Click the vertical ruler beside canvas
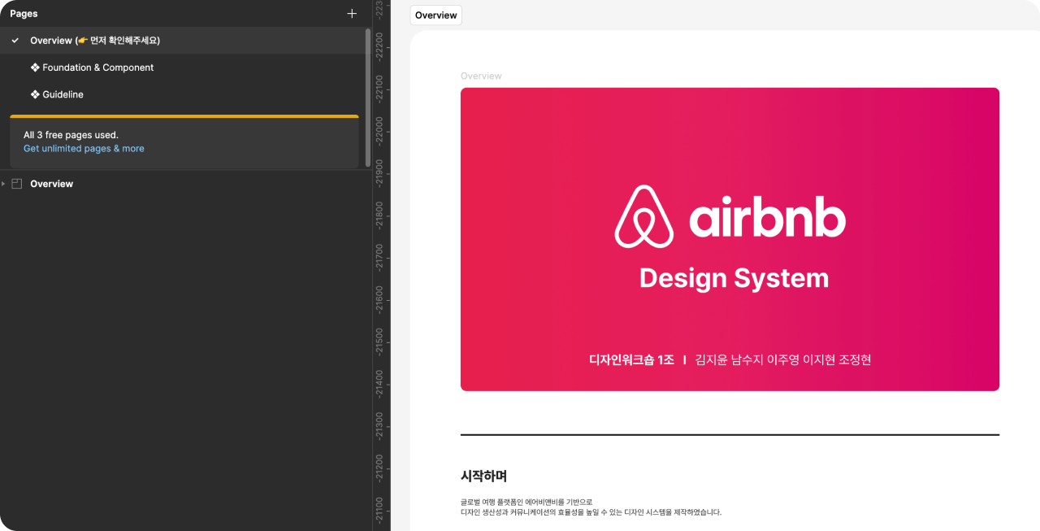This screenshot has width=1040, height=531. 381,265
